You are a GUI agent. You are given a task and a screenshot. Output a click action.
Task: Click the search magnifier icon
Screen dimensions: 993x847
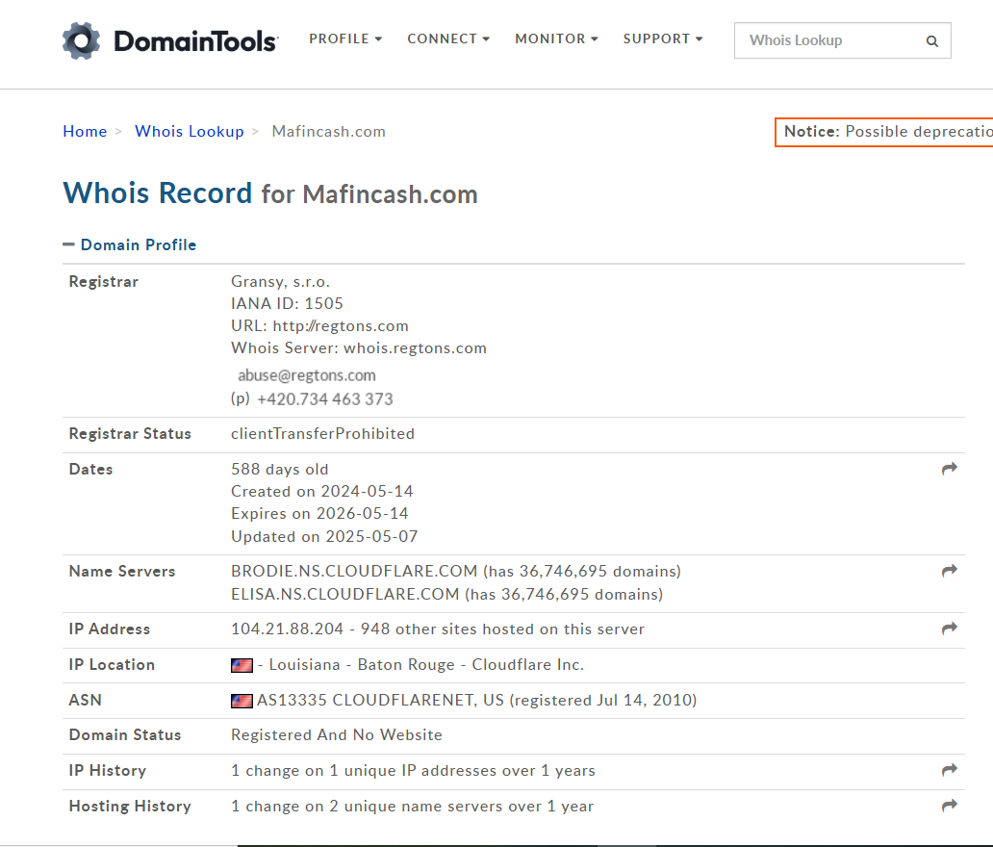(931, 41)
